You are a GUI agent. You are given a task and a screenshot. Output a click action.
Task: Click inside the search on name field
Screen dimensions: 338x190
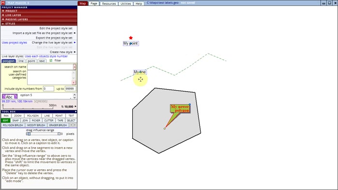click(x=50, y=67)
